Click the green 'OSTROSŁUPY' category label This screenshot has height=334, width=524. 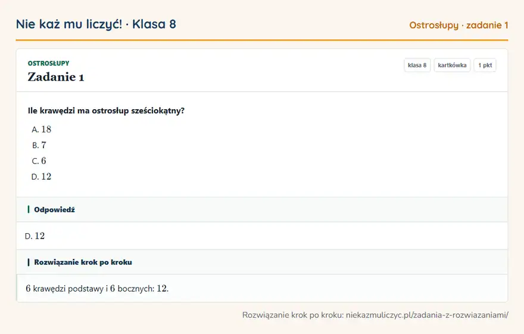coord(48,63)
